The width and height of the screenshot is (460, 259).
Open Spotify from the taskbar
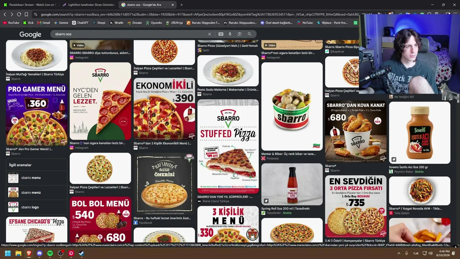50,253
